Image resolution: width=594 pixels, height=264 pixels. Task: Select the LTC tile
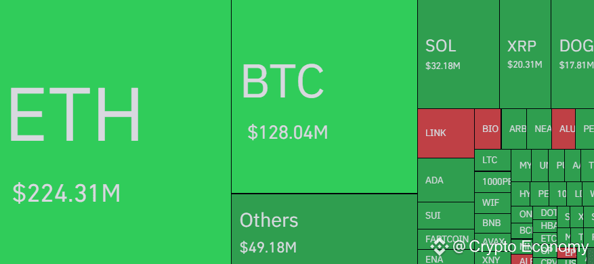(x=492, y=160)
